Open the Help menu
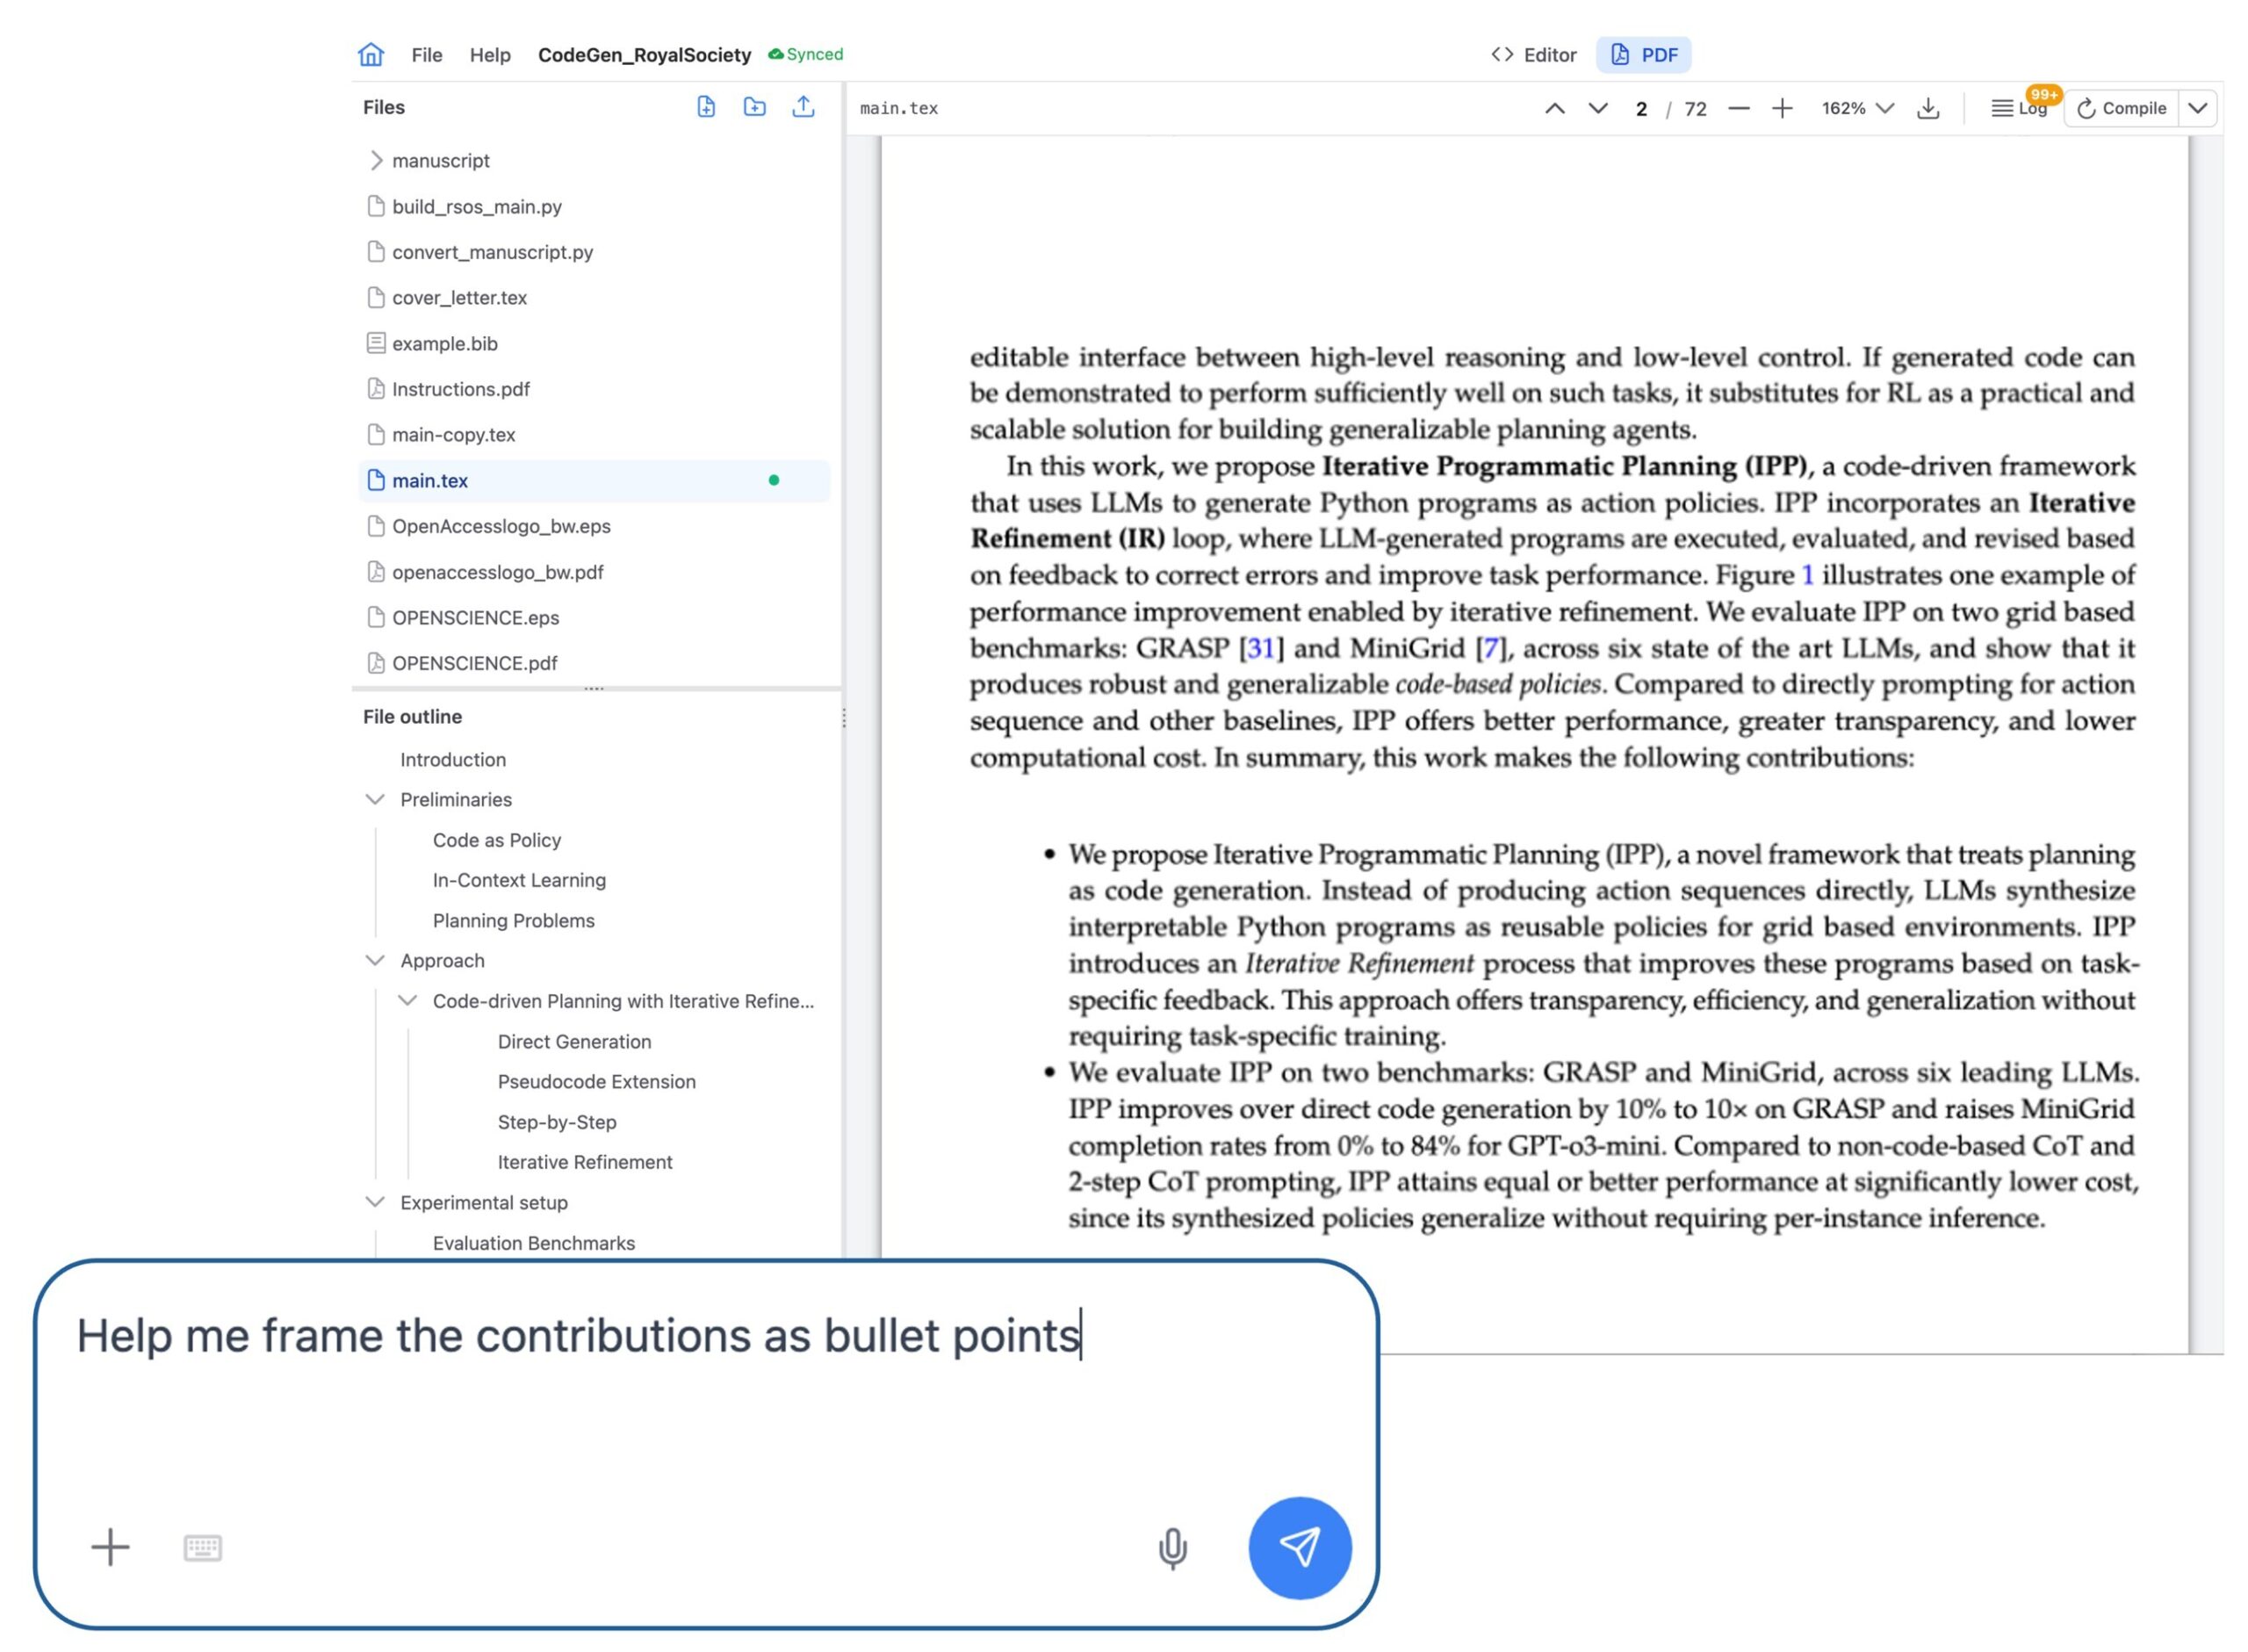Viewport: 2248px width, 1652px height. tap(490, 55)
